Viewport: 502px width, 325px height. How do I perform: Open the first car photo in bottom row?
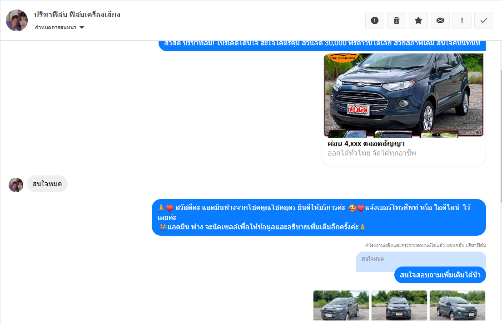pyautogui.click(x=341, y=305)
